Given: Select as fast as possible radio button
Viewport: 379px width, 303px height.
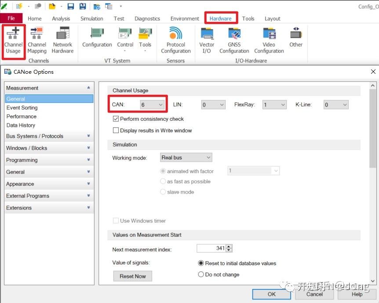Looking at the screenshot, I should [x=163, y=181].
